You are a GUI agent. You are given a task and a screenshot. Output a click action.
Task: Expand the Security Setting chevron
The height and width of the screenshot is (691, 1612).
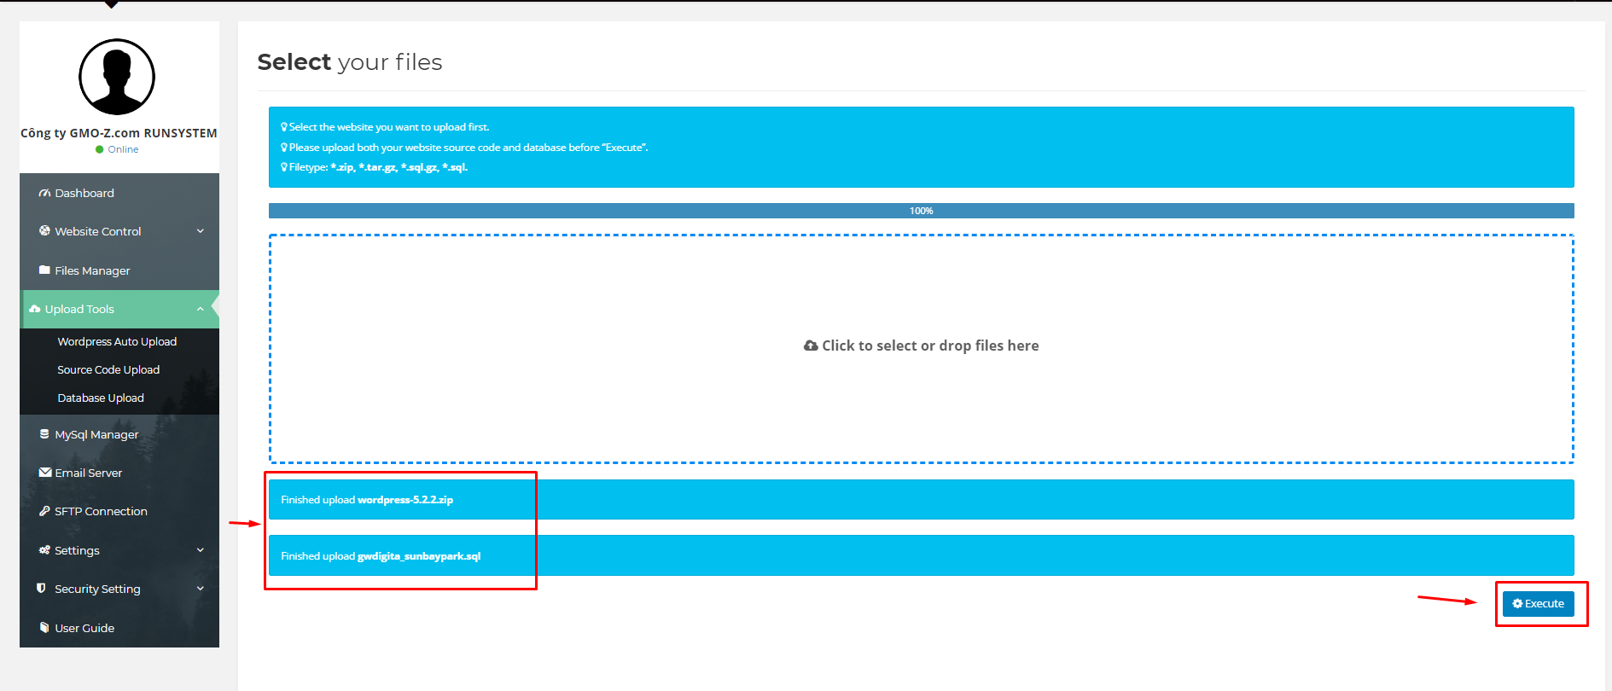[201, 589]
